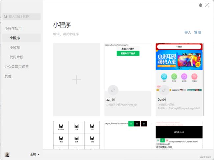Click the 注销 logout button

[33, 154]
